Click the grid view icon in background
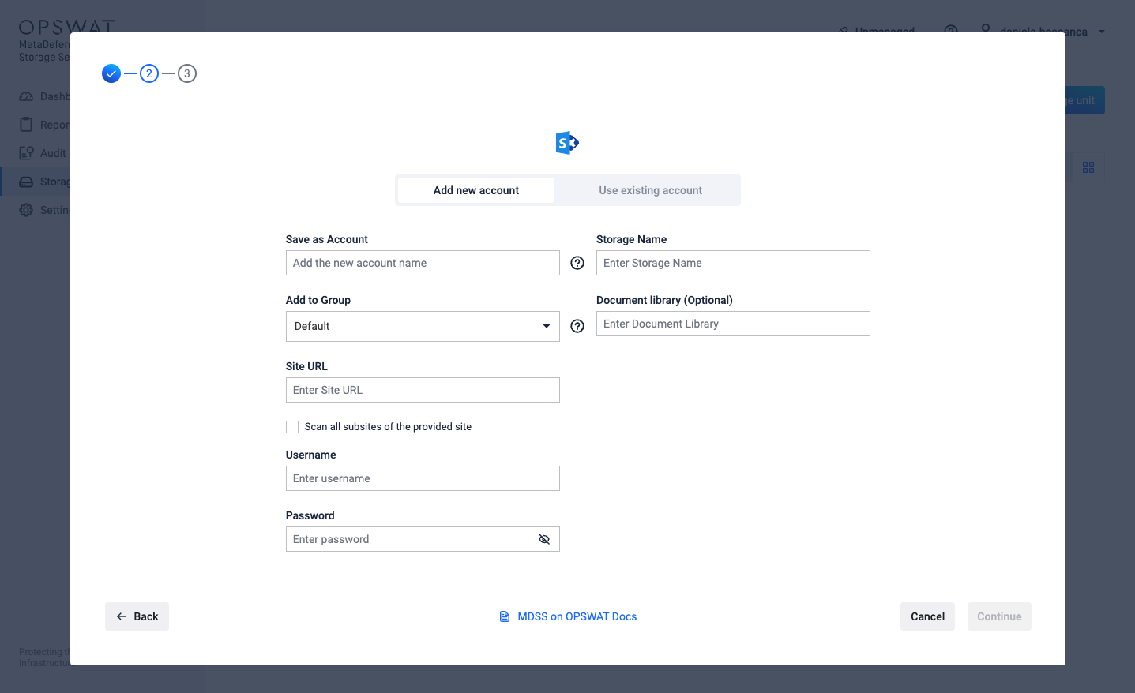1135x693 pixels. coord(1088,167)
